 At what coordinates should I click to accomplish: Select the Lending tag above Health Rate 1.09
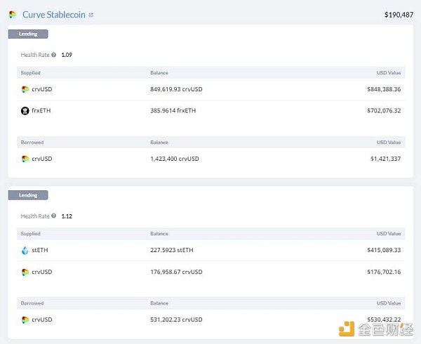[x=28, y=34]
